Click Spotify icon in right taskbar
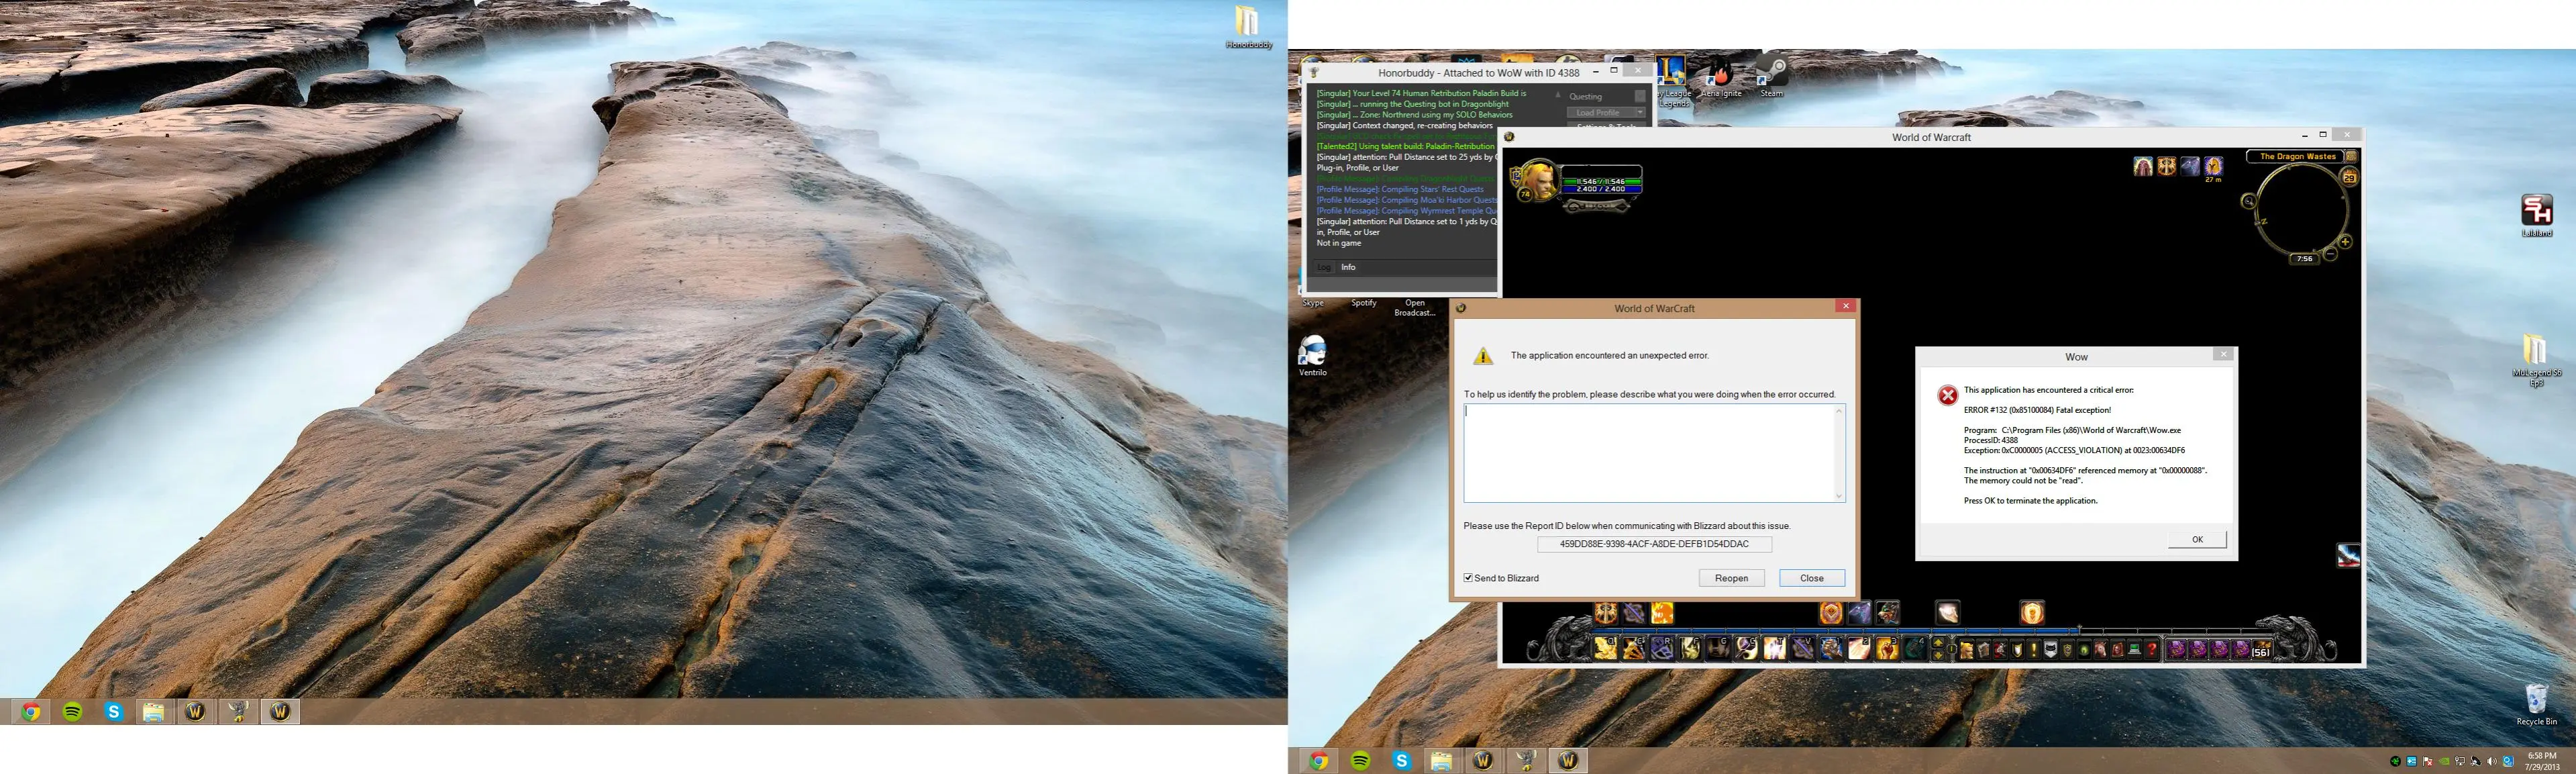 pyautogui.click(x=1360, y=761)
